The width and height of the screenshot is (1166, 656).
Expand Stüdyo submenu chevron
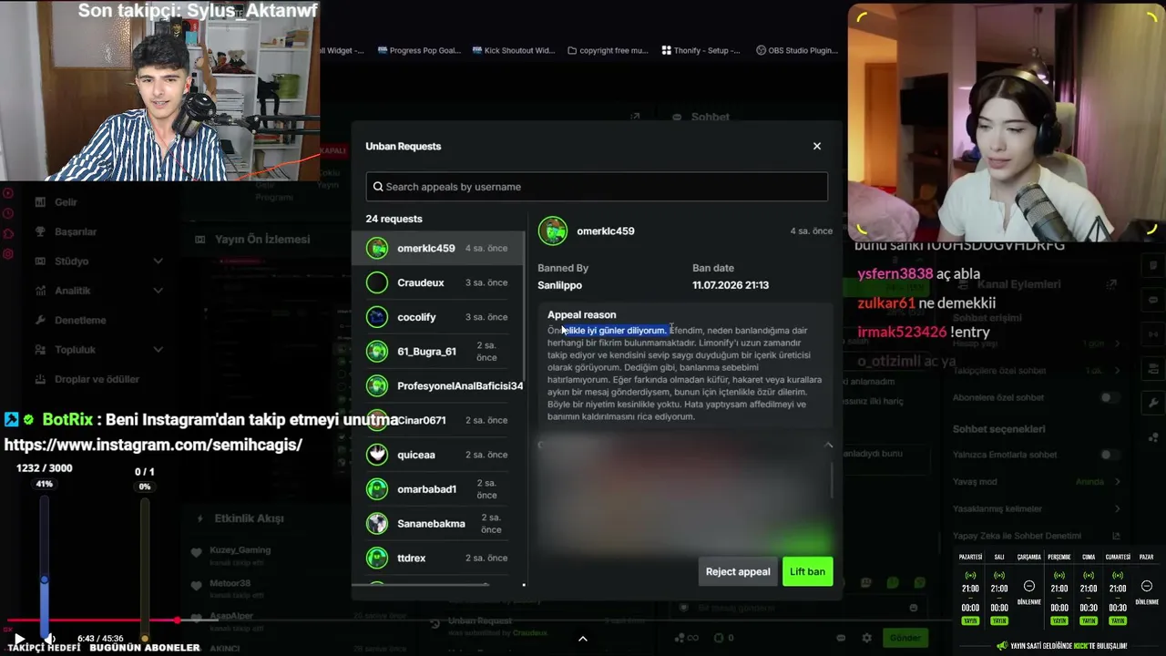click(158, 261)
